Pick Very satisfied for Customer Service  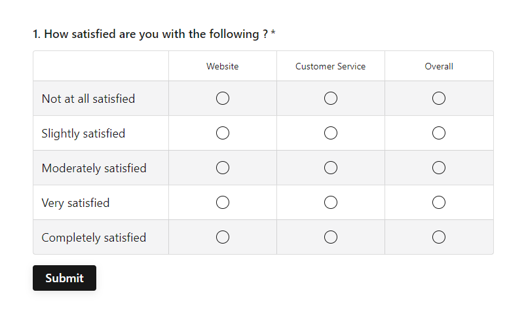click(x=331, y=202)
